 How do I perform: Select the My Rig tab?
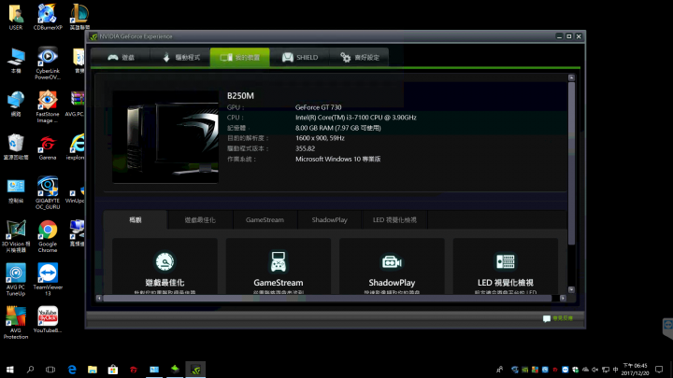pyautogui.click(x=240, y=57)
